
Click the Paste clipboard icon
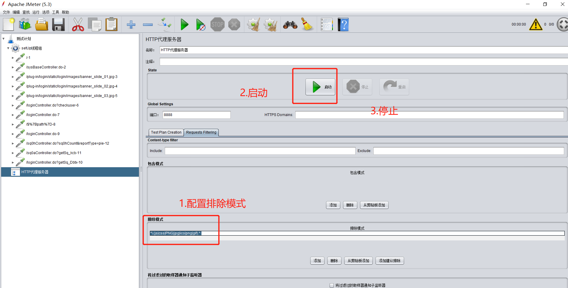[111, 24]
